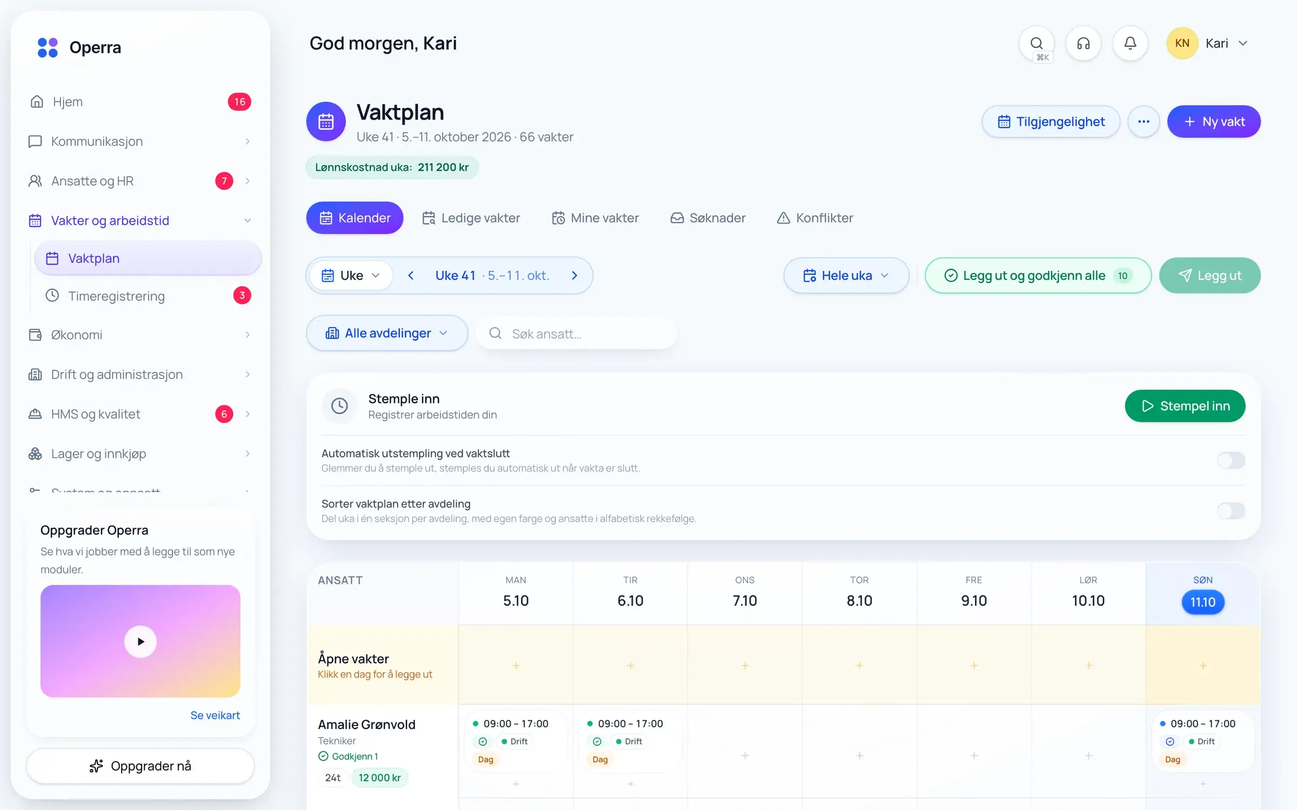Add shift for Amalie on Wednesday 7.10
The width and height of the screenshot is (1297, 810).
[x=745, y=755]
